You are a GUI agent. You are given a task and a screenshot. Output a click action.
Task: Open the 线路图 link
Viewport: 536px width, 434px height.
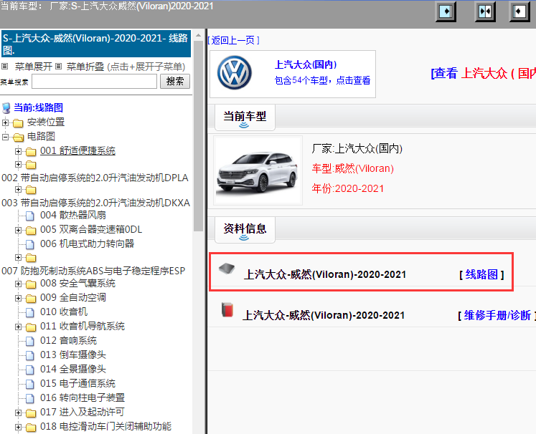click(x=481, y=274)
